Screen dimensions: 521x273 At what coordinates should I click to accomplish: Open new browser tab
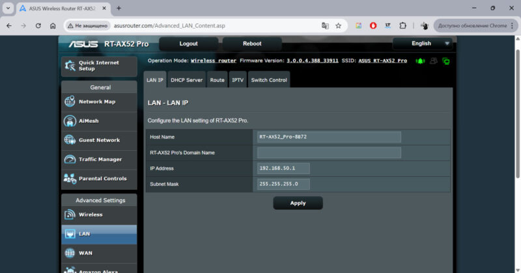pyautogui.click(x=119, y=8)
